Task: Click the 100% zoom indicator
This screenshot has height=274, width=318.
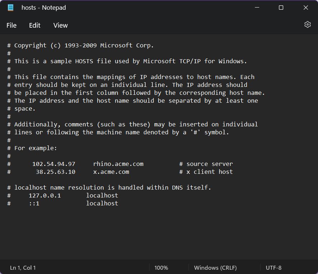Action: [x=161, y=268]
